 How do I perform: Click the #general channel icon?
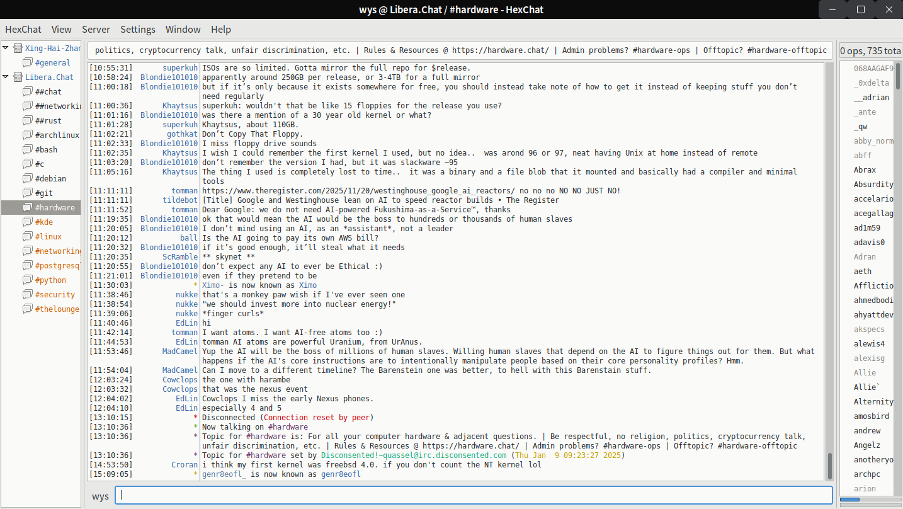[27, 62]
